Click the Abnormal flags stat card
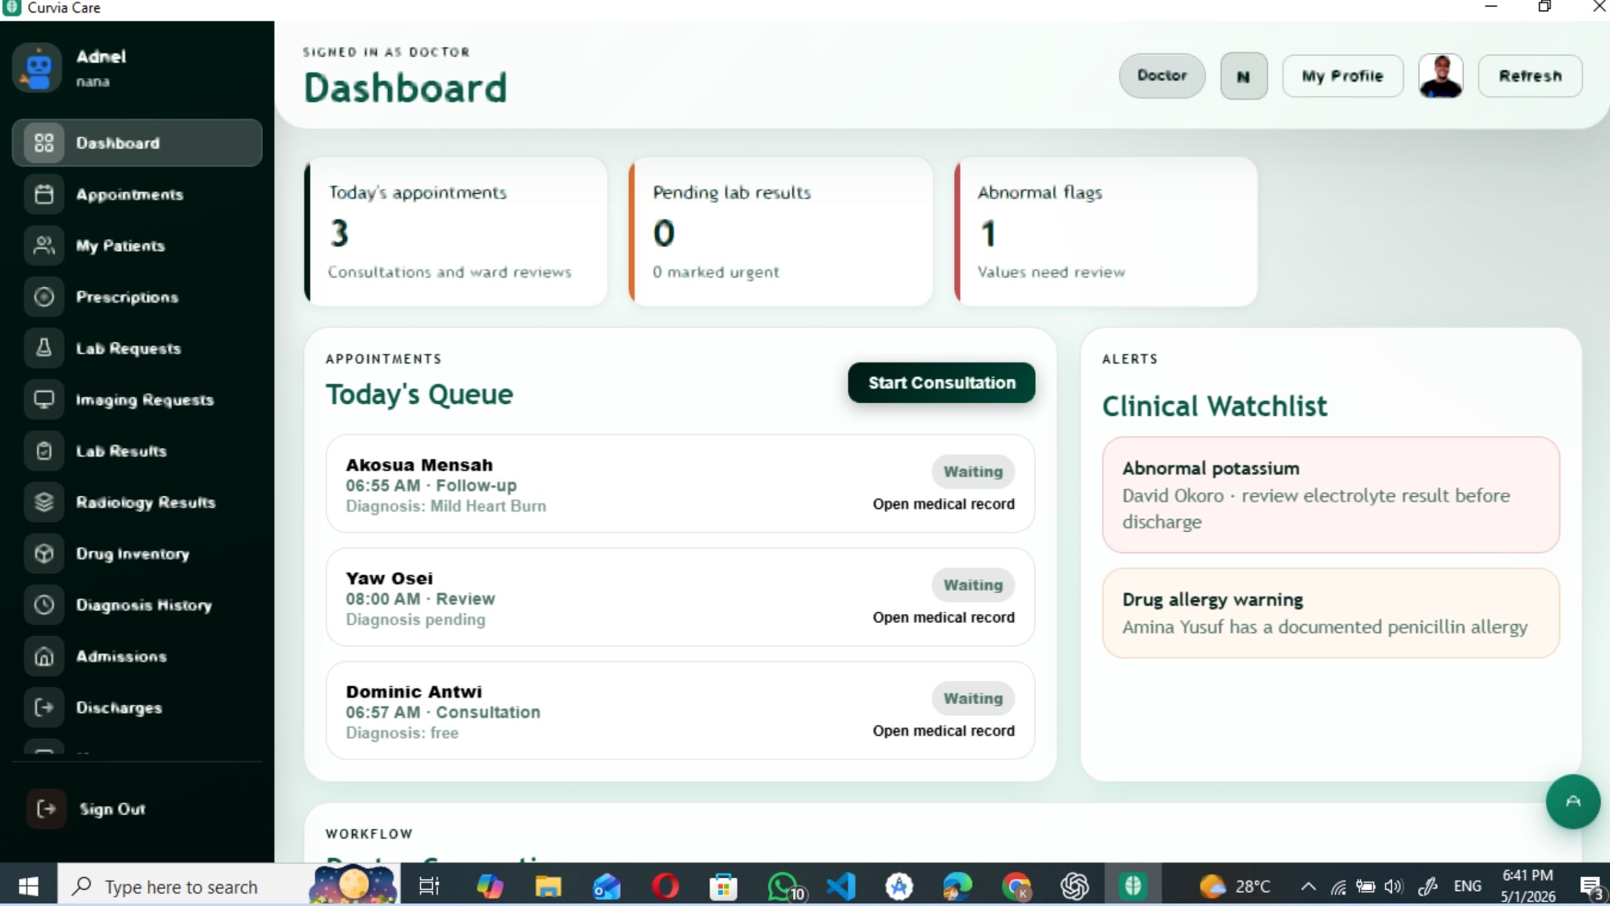The image size is (1610, 906). click(1106, 232)
